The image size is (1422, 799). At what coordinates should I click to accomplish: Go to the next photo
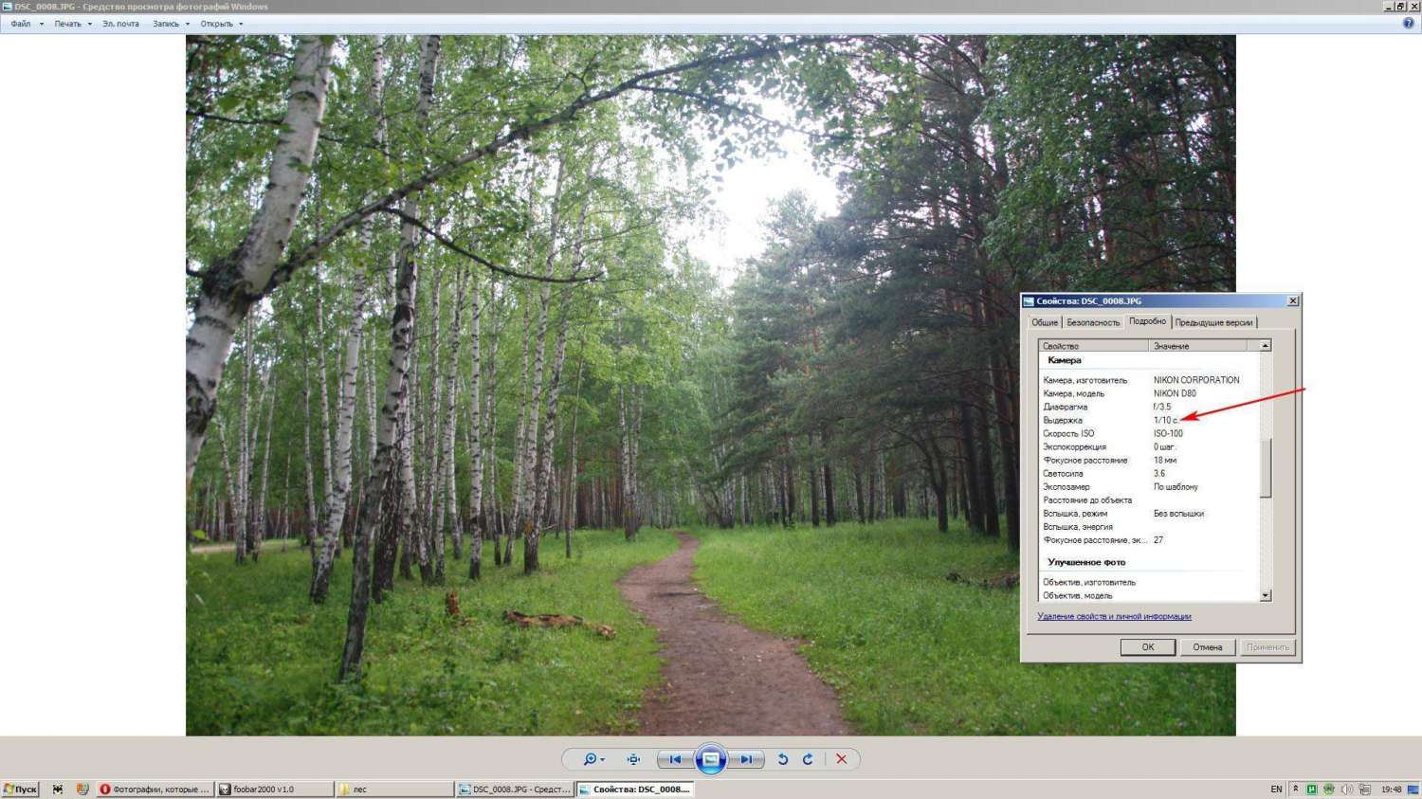pos(746,759)
